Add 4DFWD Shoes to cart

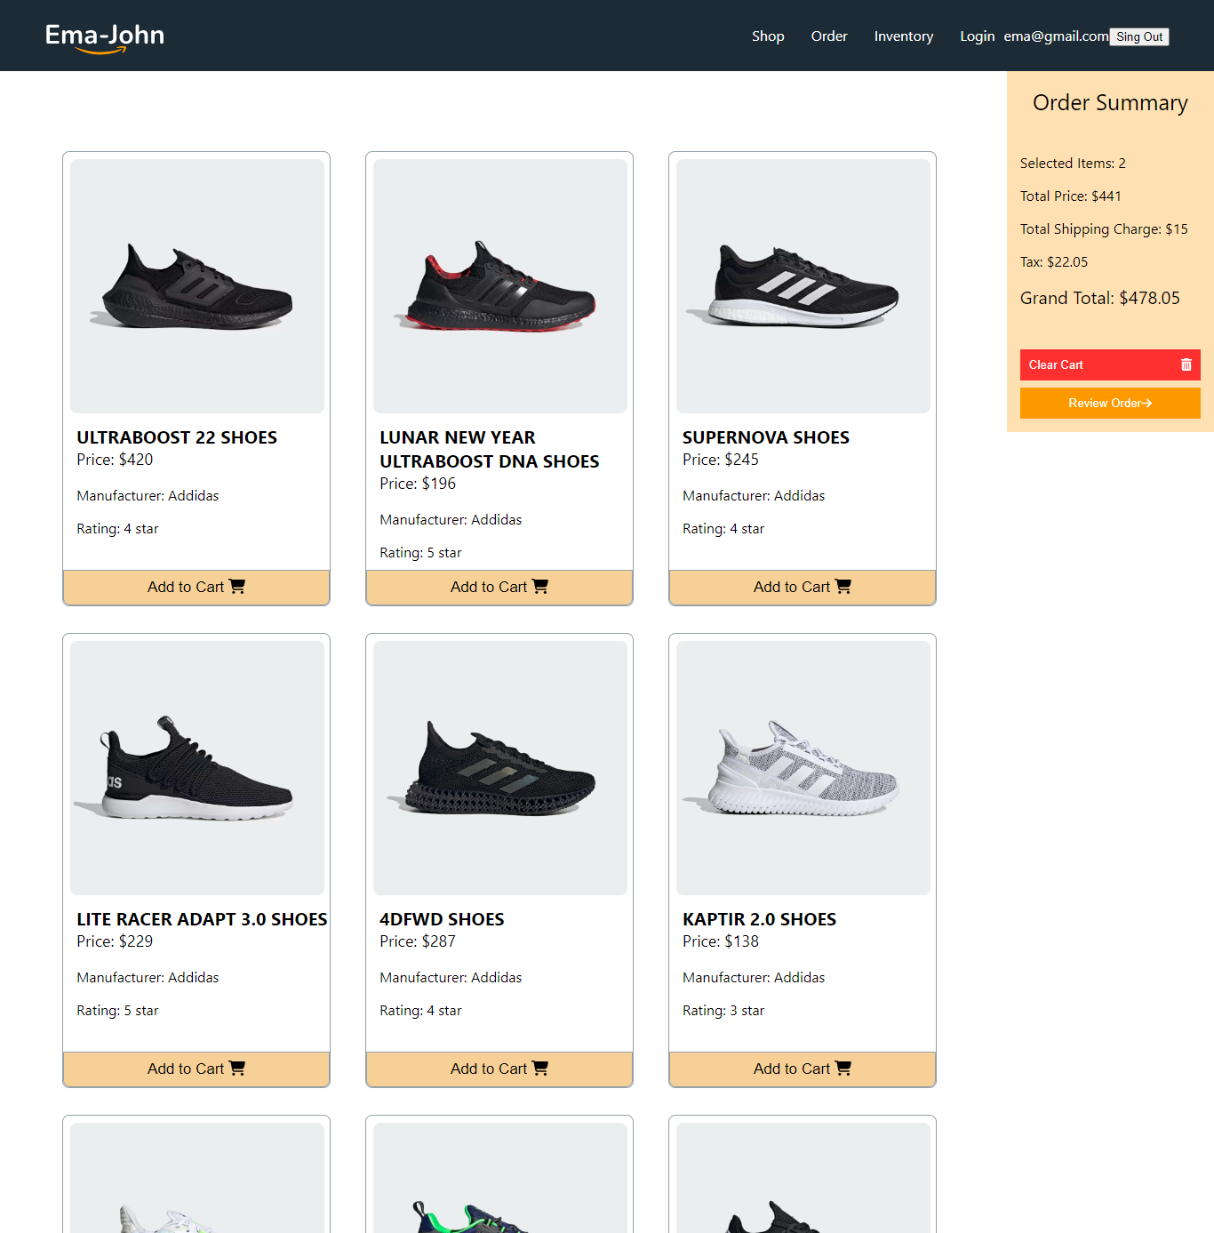[x=499, y=1069]
